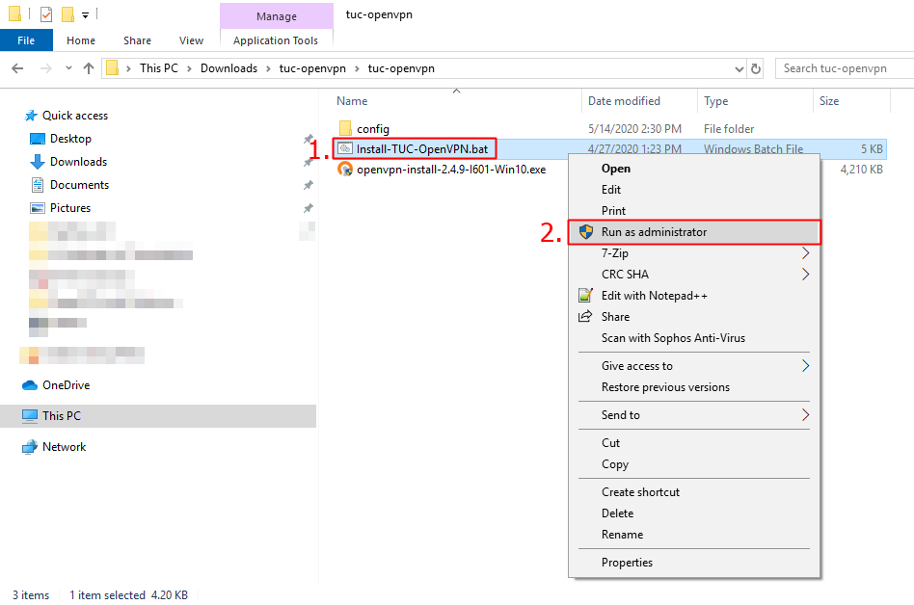Click the Quick Access Toolbar properties checkmark icon
This screenshot has width=914, height=605.
46,14
